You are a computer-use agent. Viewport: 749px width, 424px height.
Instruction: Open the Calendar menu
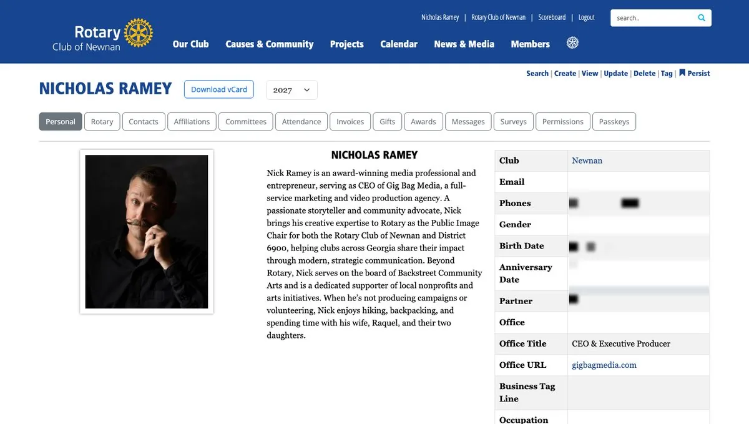click(399, 44)
